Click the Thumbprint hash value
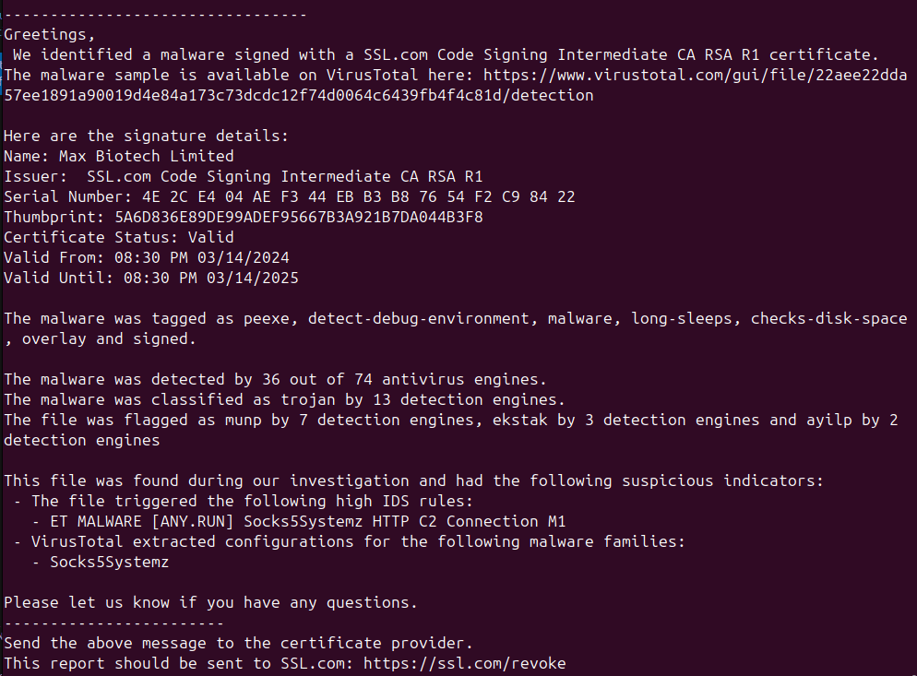Viewport: 917px width, 676px height. click(x=298, y=217)
